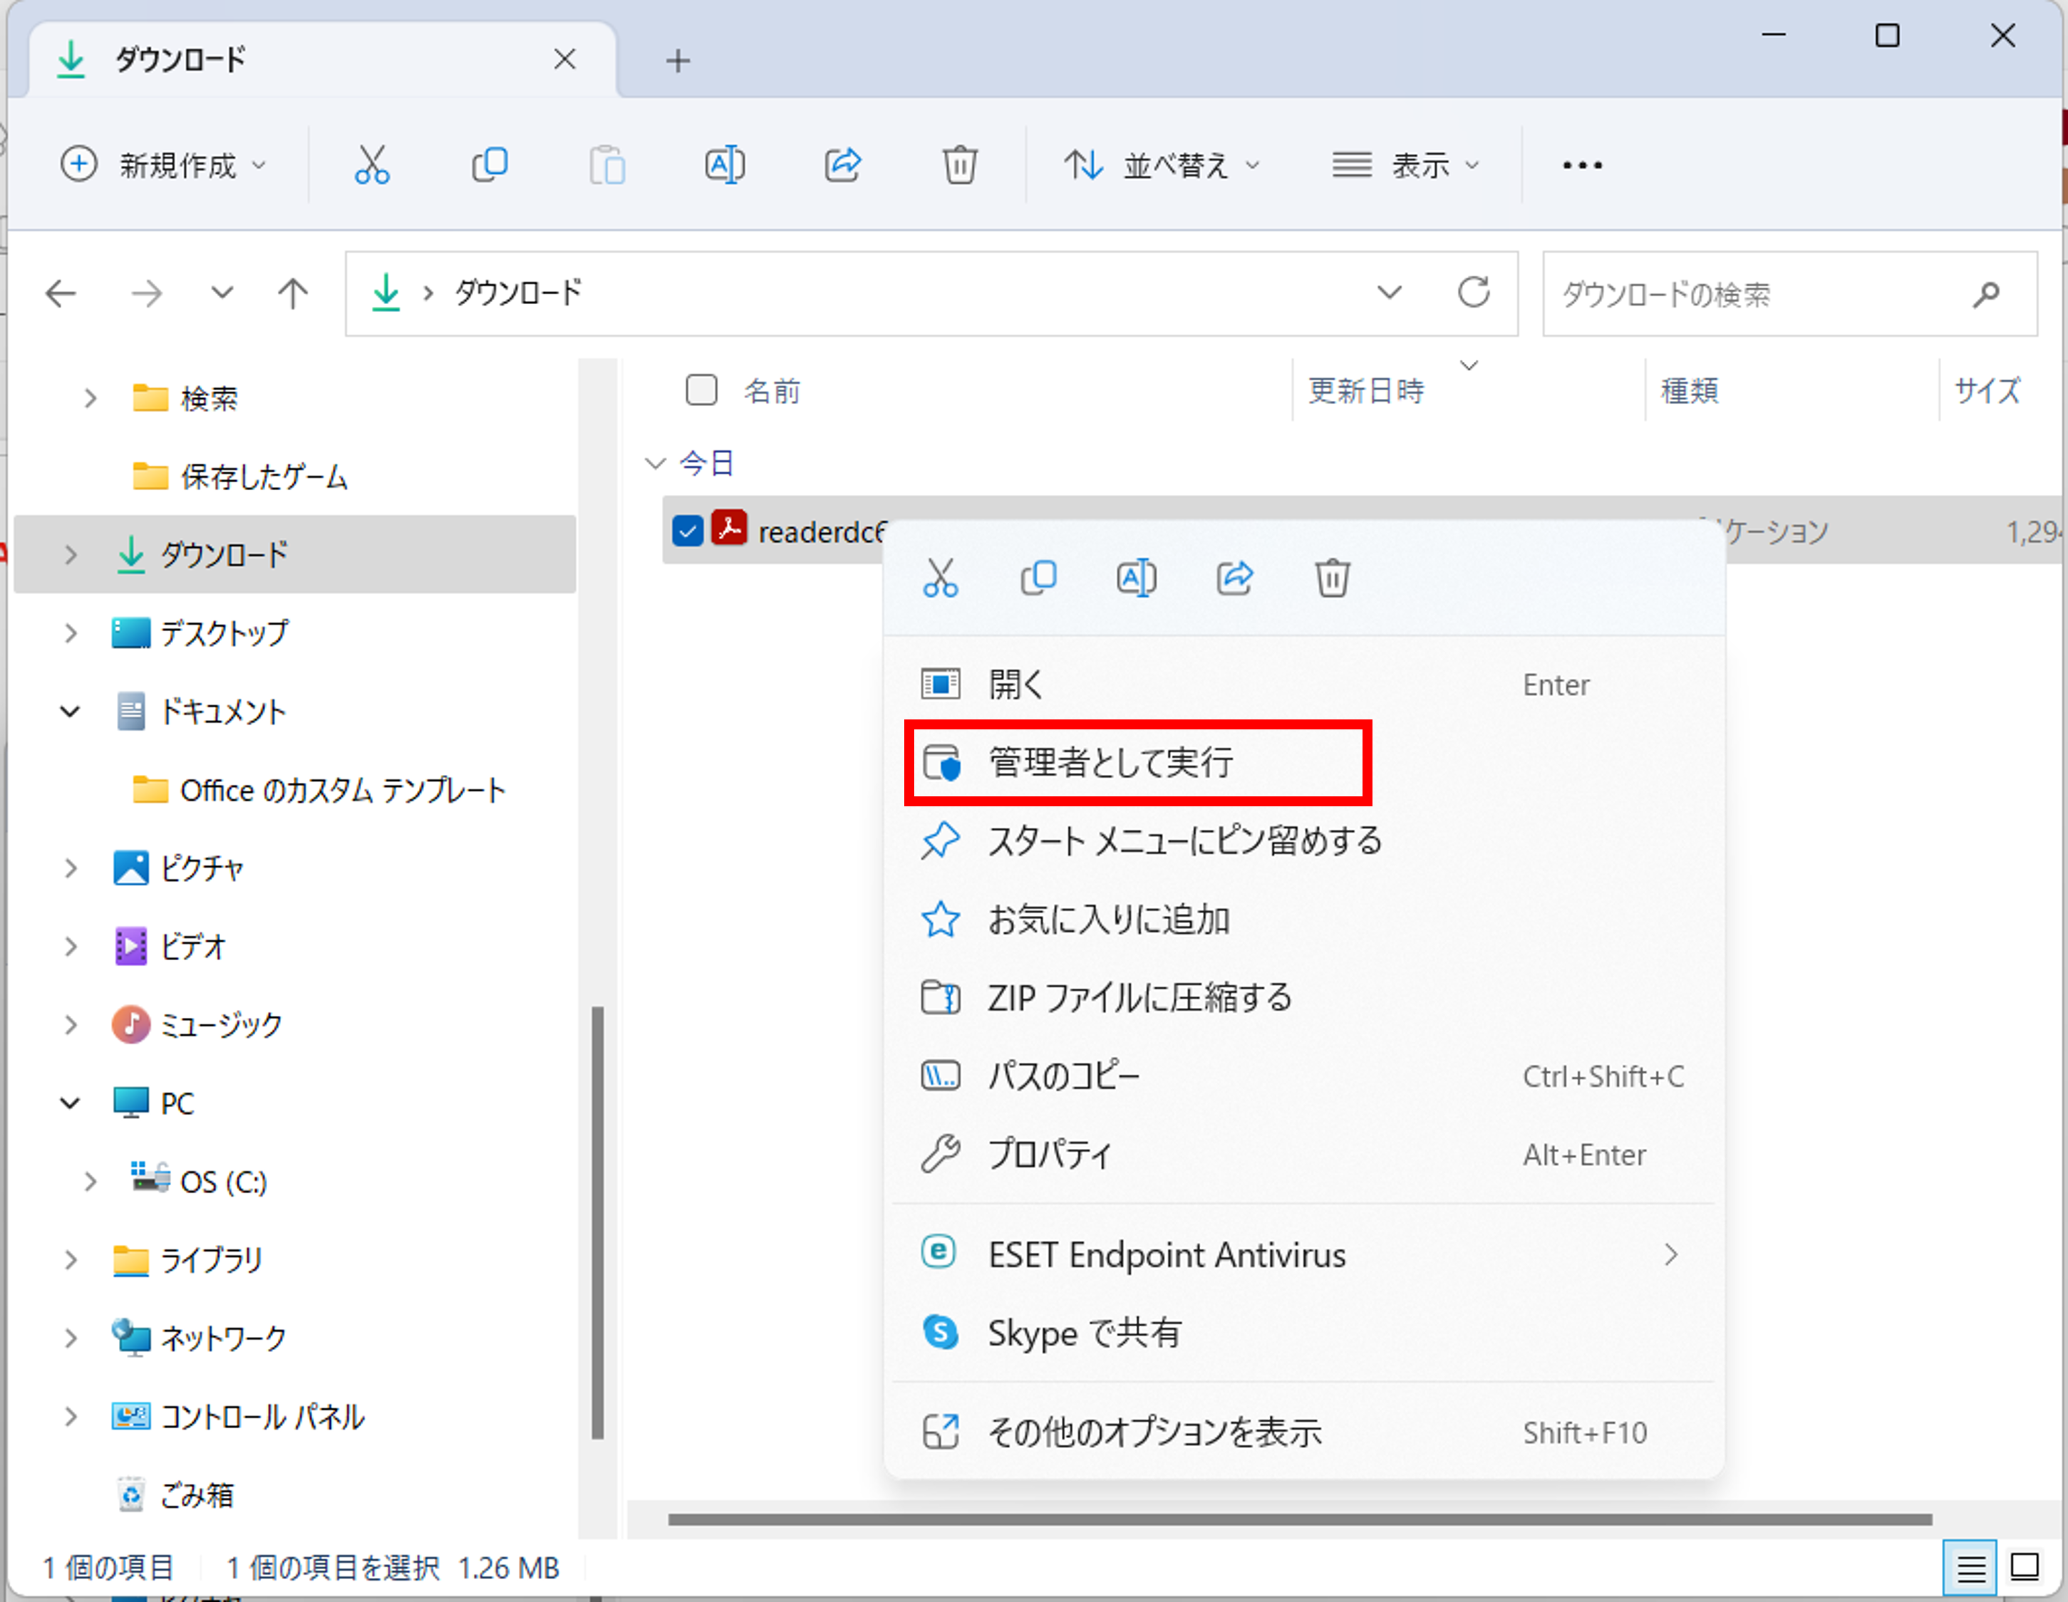
Task: Choose ZIP ファイルに圧縮する
Action: (1304, 998)
